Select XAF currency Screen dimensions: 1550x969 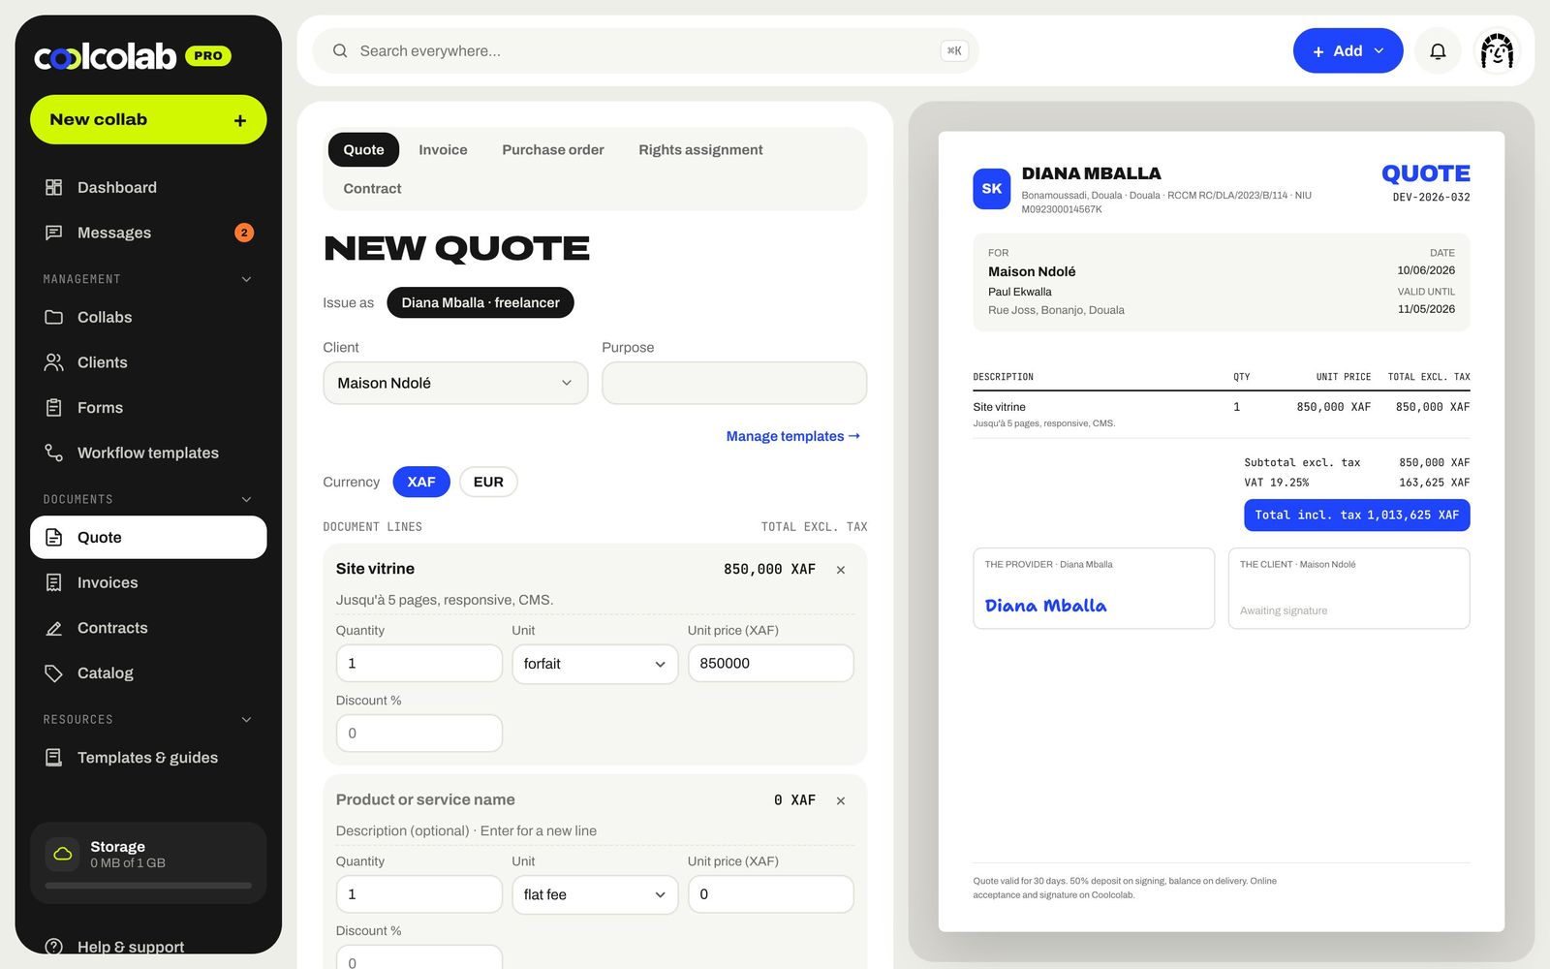(x=421, y=482)
